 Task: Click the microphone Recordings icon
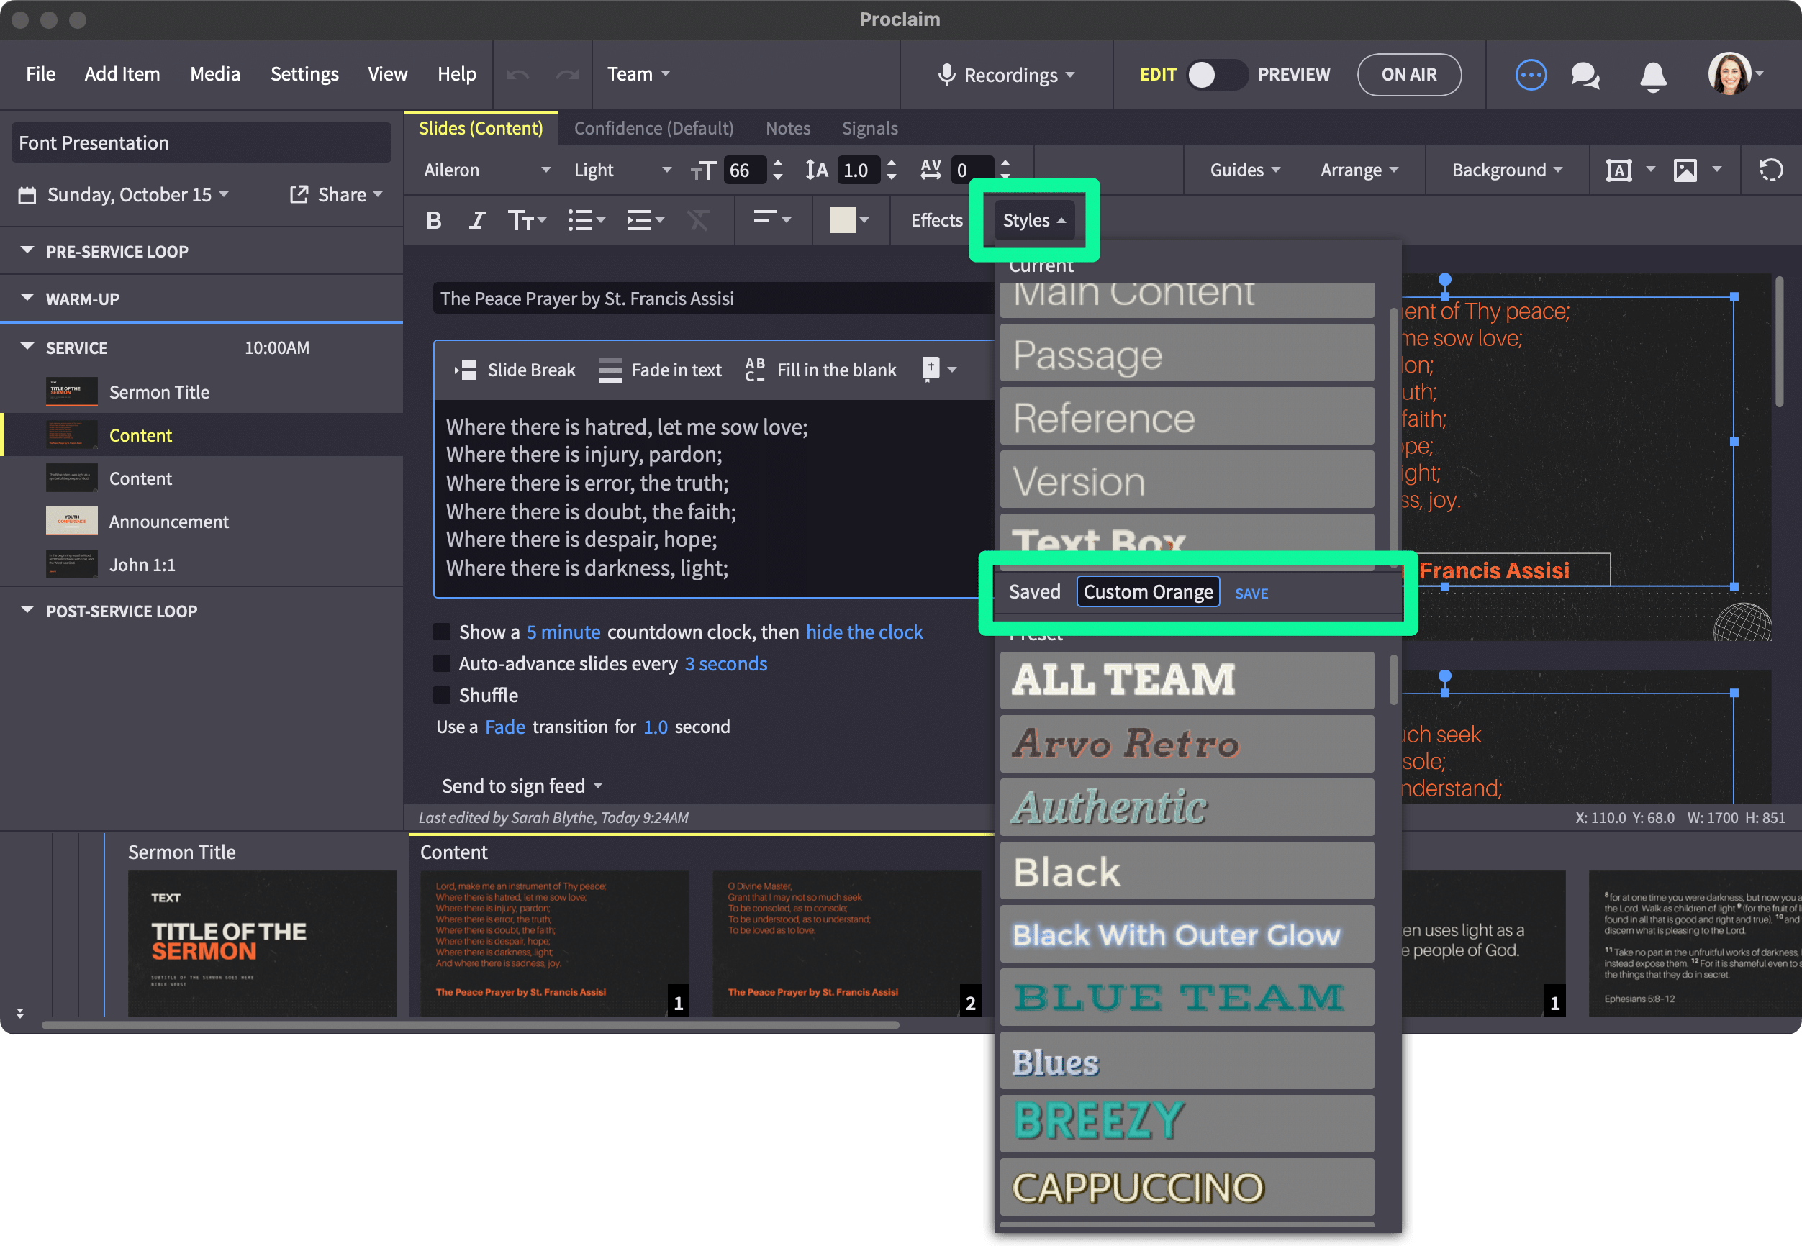pyautogui.click(x=946, y=75)
